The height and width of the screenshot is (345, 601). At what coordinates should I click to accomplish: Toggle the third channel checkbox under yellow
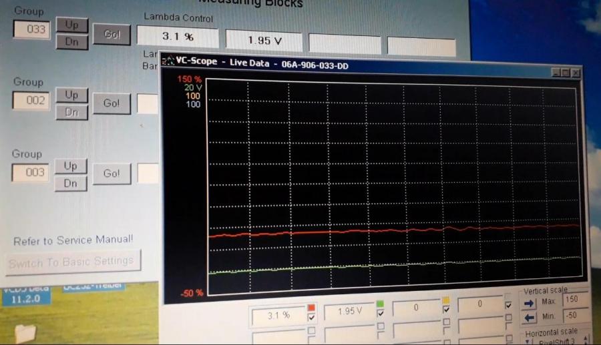(x=445, y=310)
